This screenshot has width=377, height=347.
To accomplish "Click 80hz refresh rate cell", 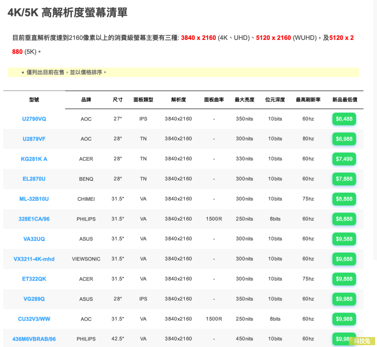I will pos(308,139).
